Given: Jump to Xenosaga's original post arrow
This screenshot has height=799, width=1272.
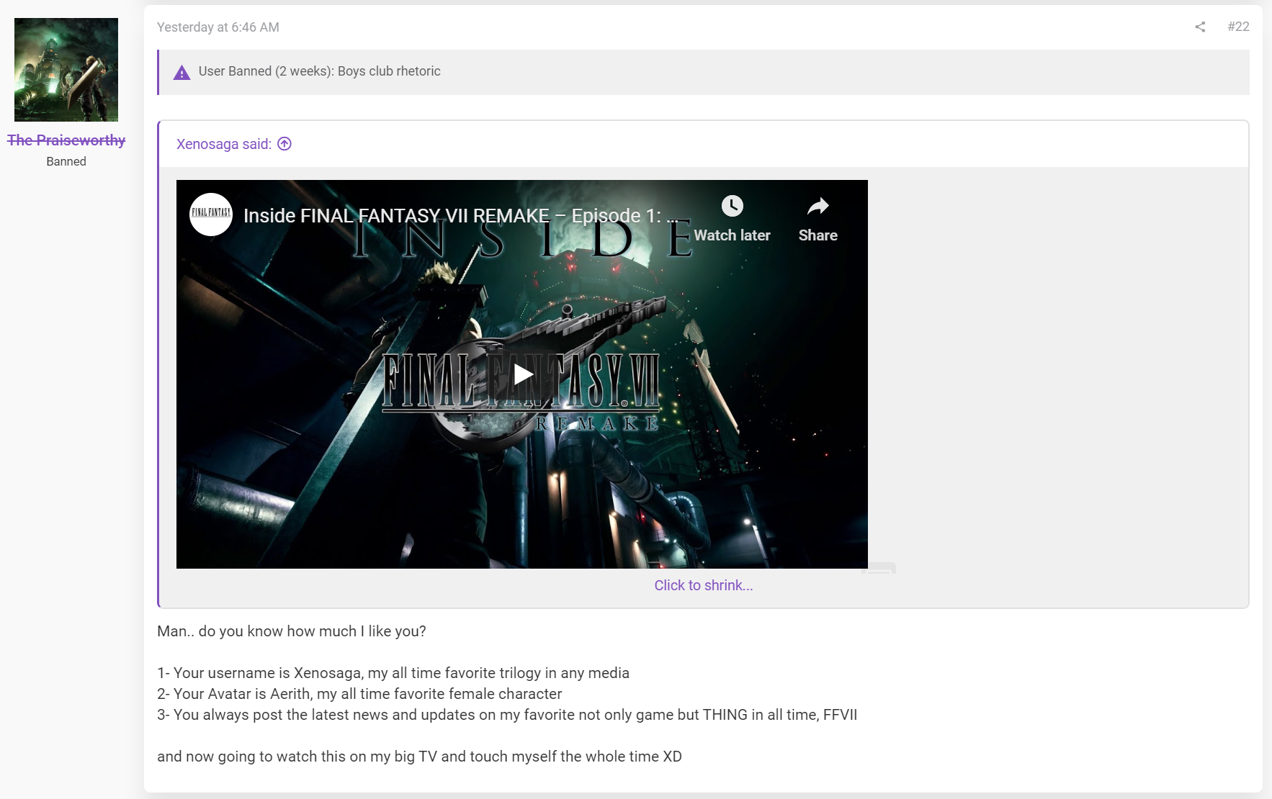Looking at the screenshot, I should [285, 144].
